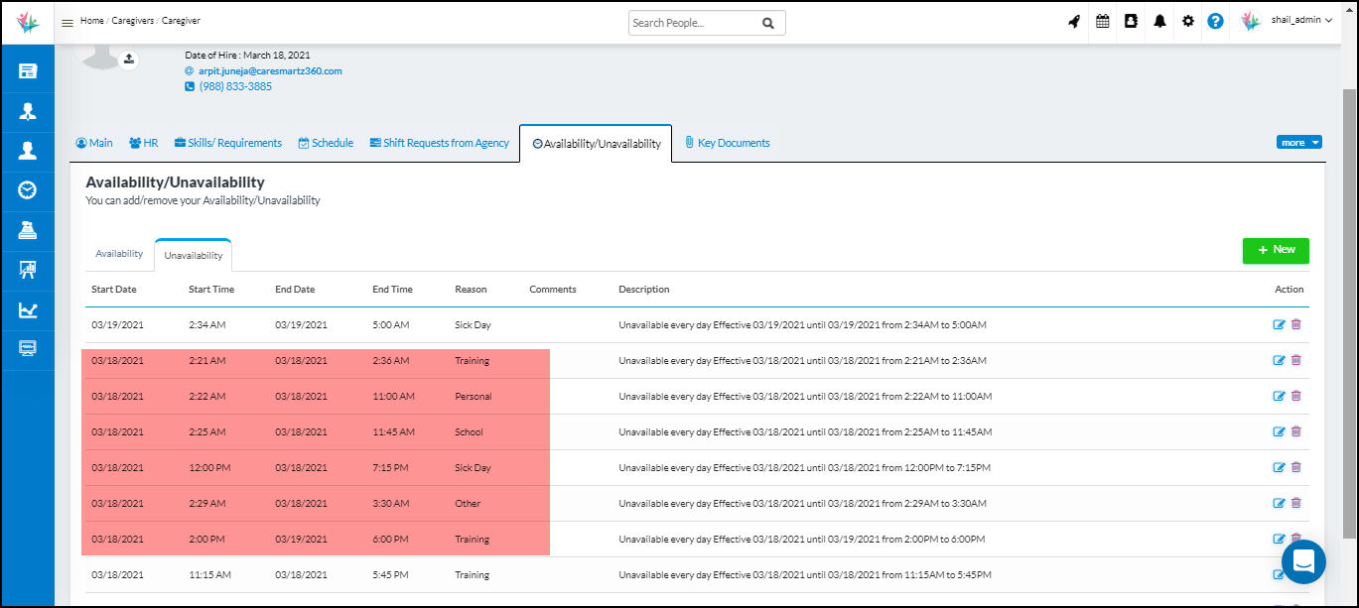Upload a profile photo via upload icon
Image resolution: width=1359 pixels, height=608 pixels.
pyautogui.click(x=128, y=61)
